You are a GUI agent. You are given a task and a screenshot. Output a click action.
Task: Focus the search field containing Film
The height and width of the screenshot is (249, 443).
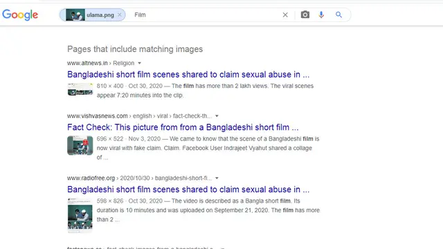click(206, 15)
